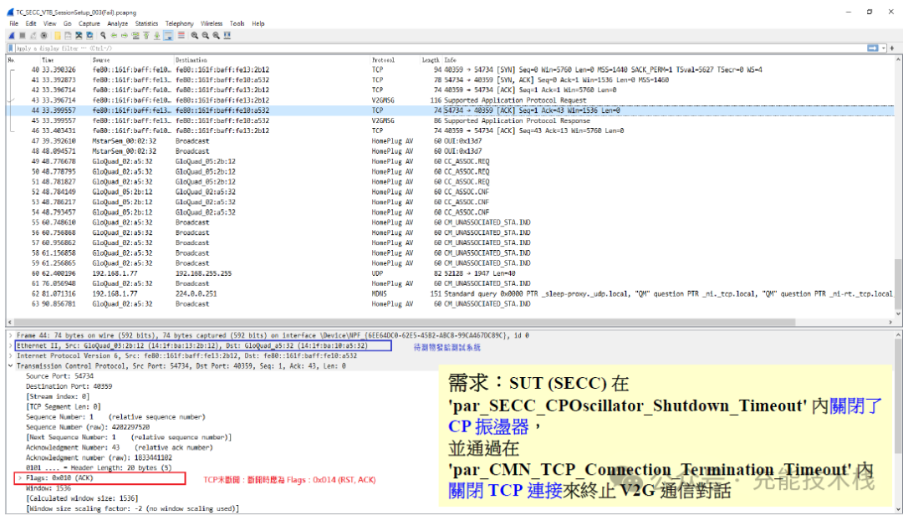This screenshot has height=515, width=903.
Task: Click into the display filter input field
Action: click(x=418, y=48)
